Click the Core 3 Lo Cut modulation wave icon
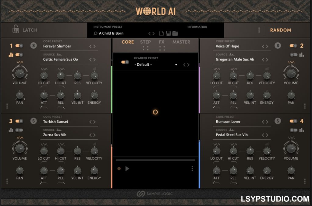The width and height of the screenshot is (312, 206). click(44, 144)
